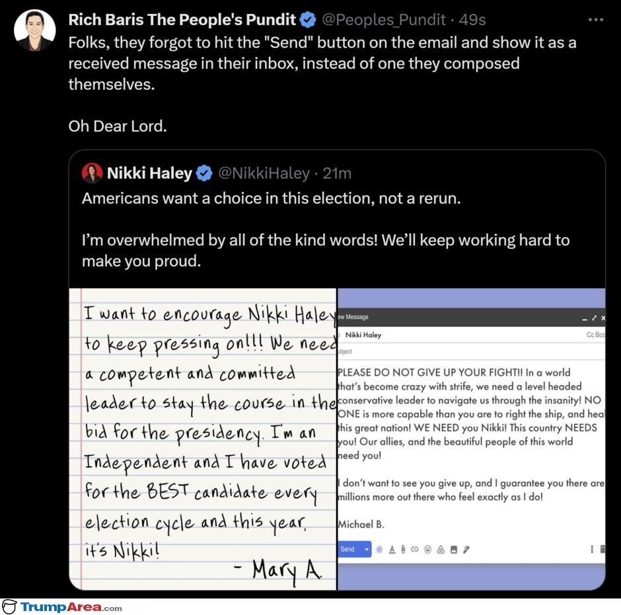Open the tweet's three-dot more menu
The height and width of the screenshot is (615, 621).
coord(596,19)
